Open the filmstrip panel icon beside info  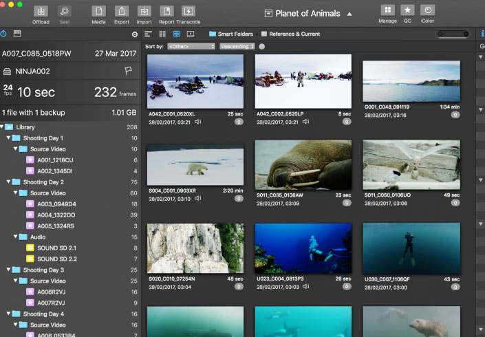pyautogui.click(x=17, y=34)
